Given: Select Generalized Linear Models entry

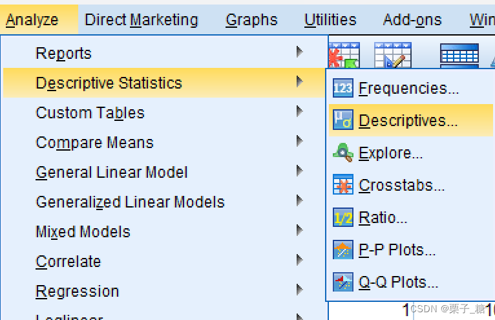Looking at the screenshot, I should coord(164,202).
